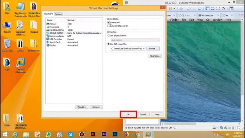This screenshot has width=245, height=138.
Task: Click the taskbar clock
Action: click(x=237, y=135)
